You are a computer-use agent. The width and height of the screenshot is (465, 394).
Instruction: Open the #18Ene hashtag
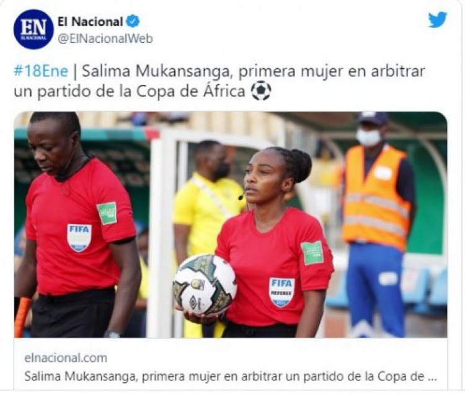coord(41,71)
